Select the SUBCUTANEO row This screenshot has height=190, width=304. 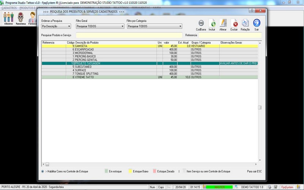pos(150,67)
